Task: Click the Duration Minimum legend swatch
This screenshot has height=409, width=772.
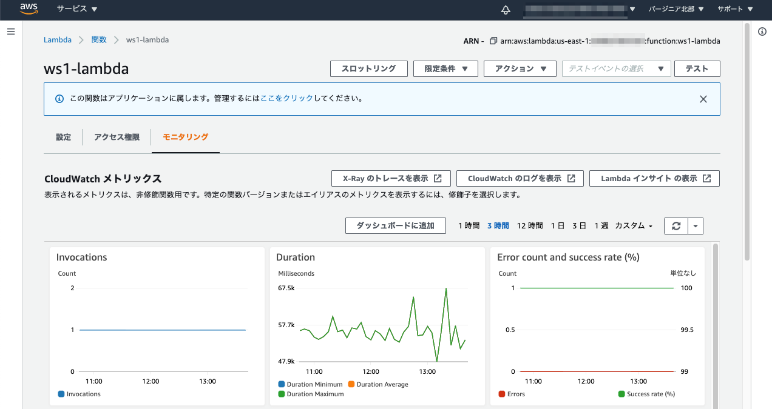Action: click(281, 384)
